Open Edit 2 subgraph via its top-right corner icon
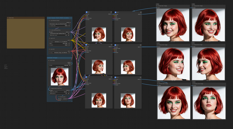The image size is (233, 129). 140,12
